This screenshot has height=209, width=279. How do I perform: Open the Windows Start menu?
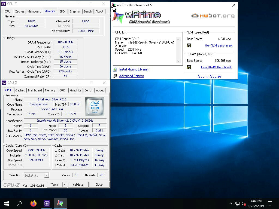click(7, 204)
